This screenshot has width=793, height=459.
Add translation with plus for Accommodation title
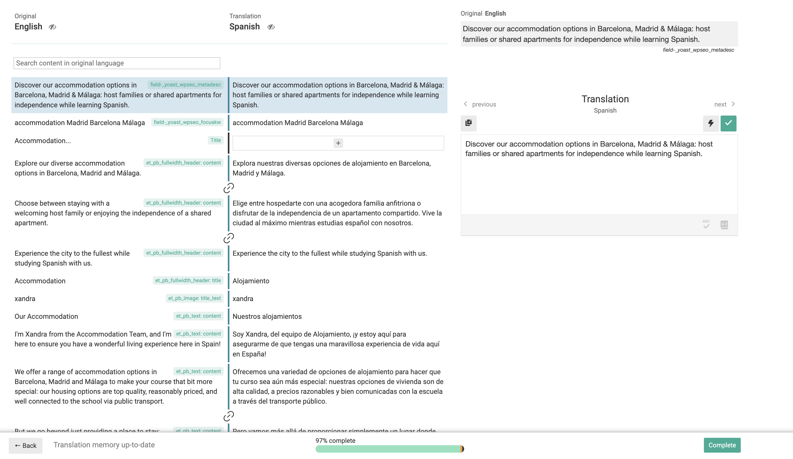338,143
